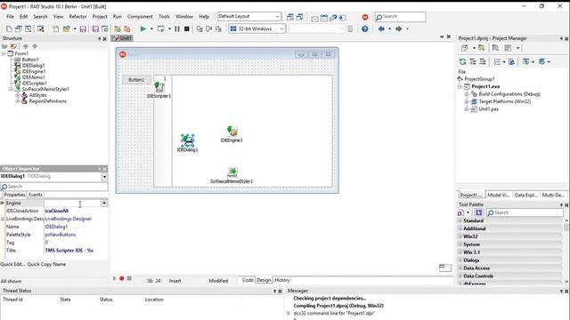This screenshot has height=320, width=570.
Task: Open the Component menu
Action: point(140,17)
